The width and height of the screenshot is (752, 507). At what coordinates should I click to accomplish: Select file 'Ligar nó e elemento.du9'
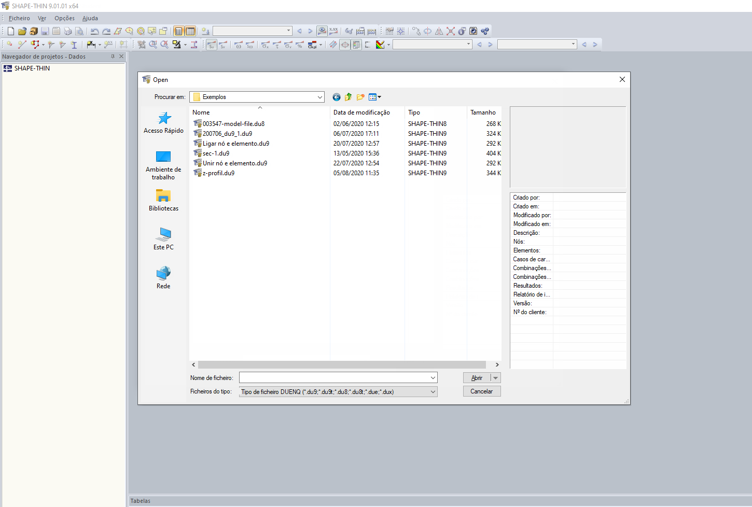point(231,144)
